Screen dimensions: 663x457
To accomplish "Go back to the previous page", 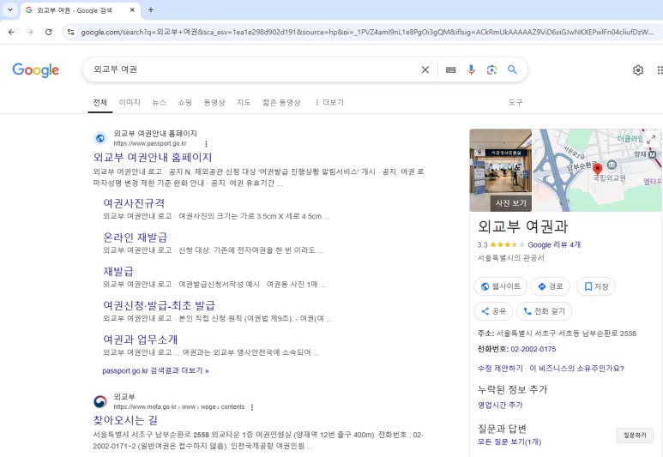I will click(11, 32).
